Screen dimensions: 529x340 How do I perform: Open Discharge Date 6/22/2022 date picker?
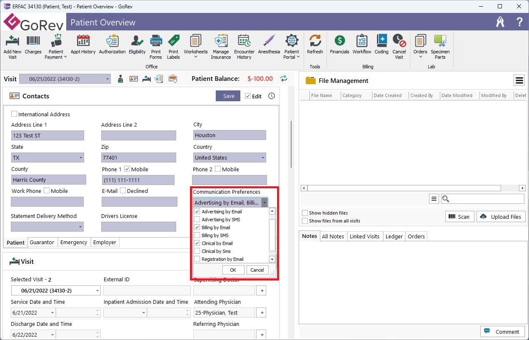tap(52, 335)
